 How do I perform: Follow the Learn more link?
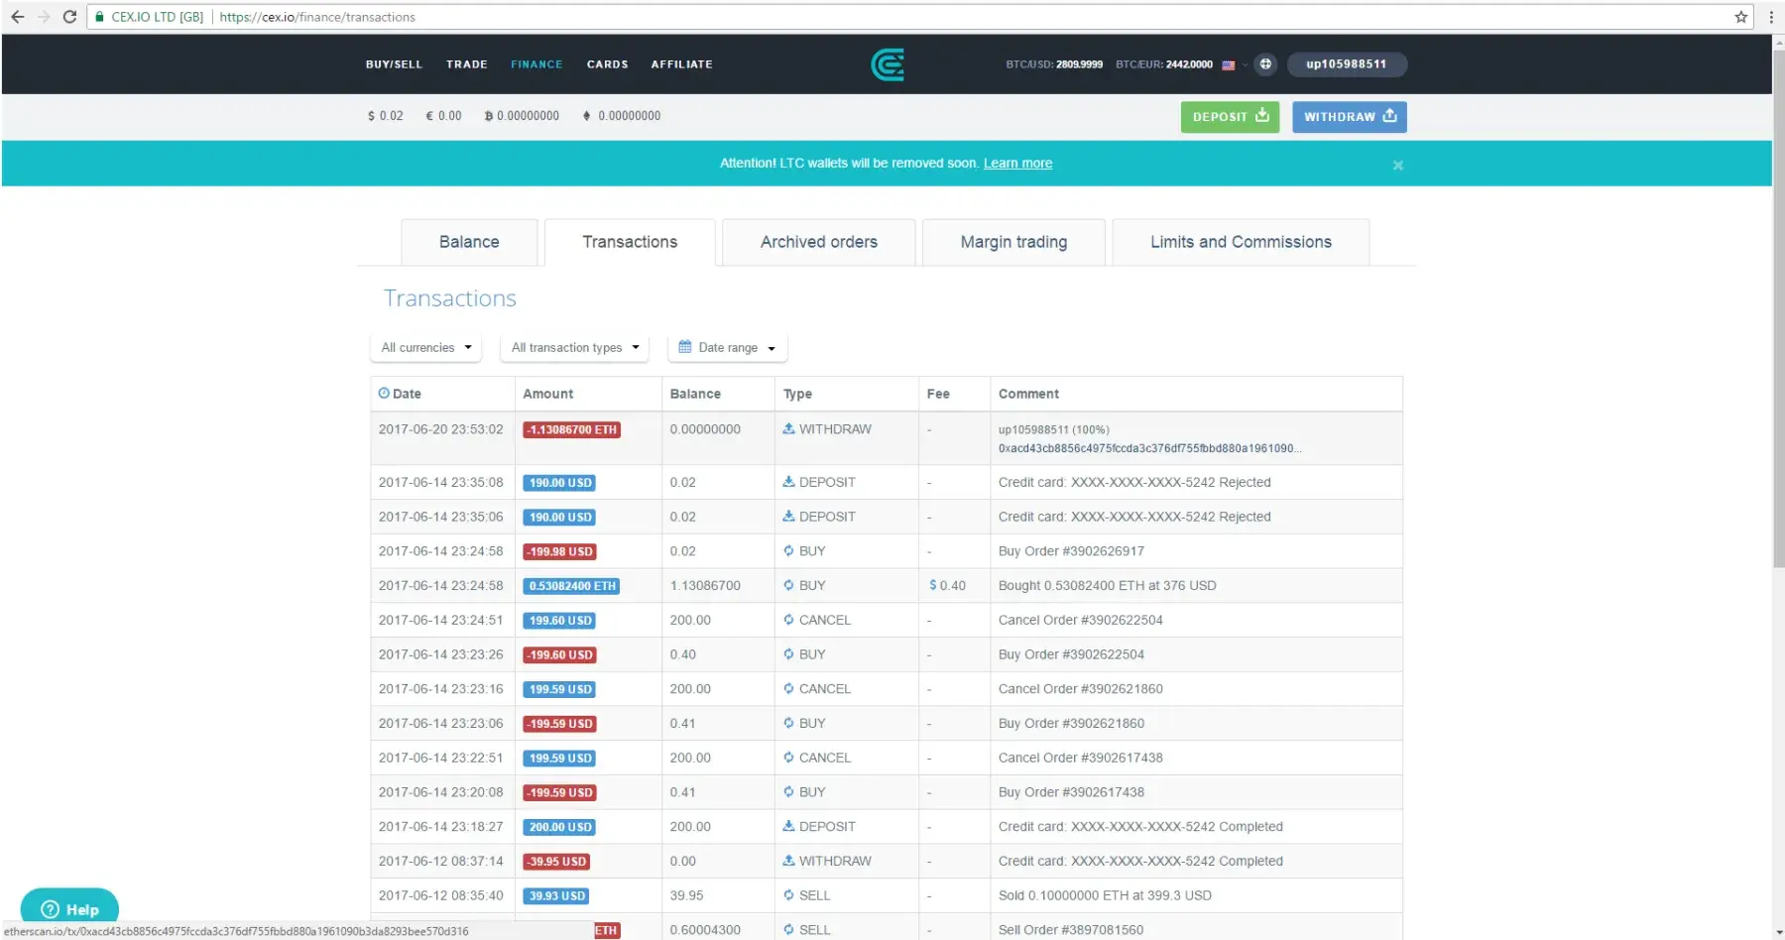(1017, 164)
